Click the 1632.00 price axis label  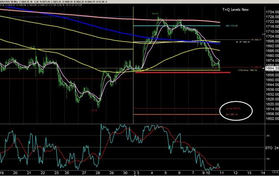(x=272, y=94)
